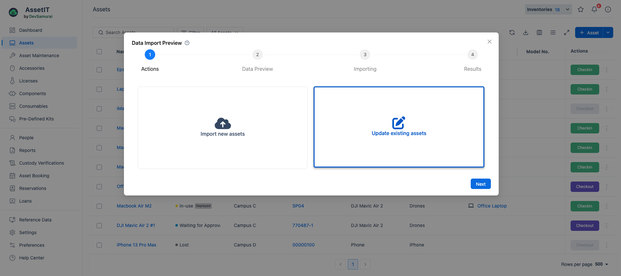Expand the Rows per page selector
This screenshot has height=276, width=621.
601,264
